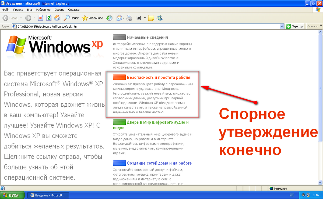Open the Файл menu
Screen dimensions: 323x199
[x=6, y=10]
